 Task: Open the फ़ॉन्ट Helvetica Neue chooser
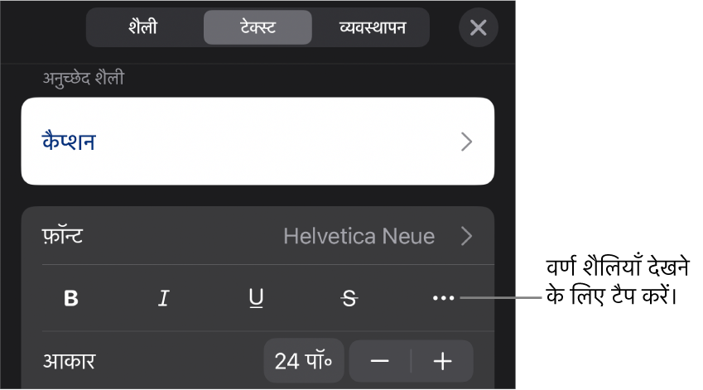click(258, 236)
